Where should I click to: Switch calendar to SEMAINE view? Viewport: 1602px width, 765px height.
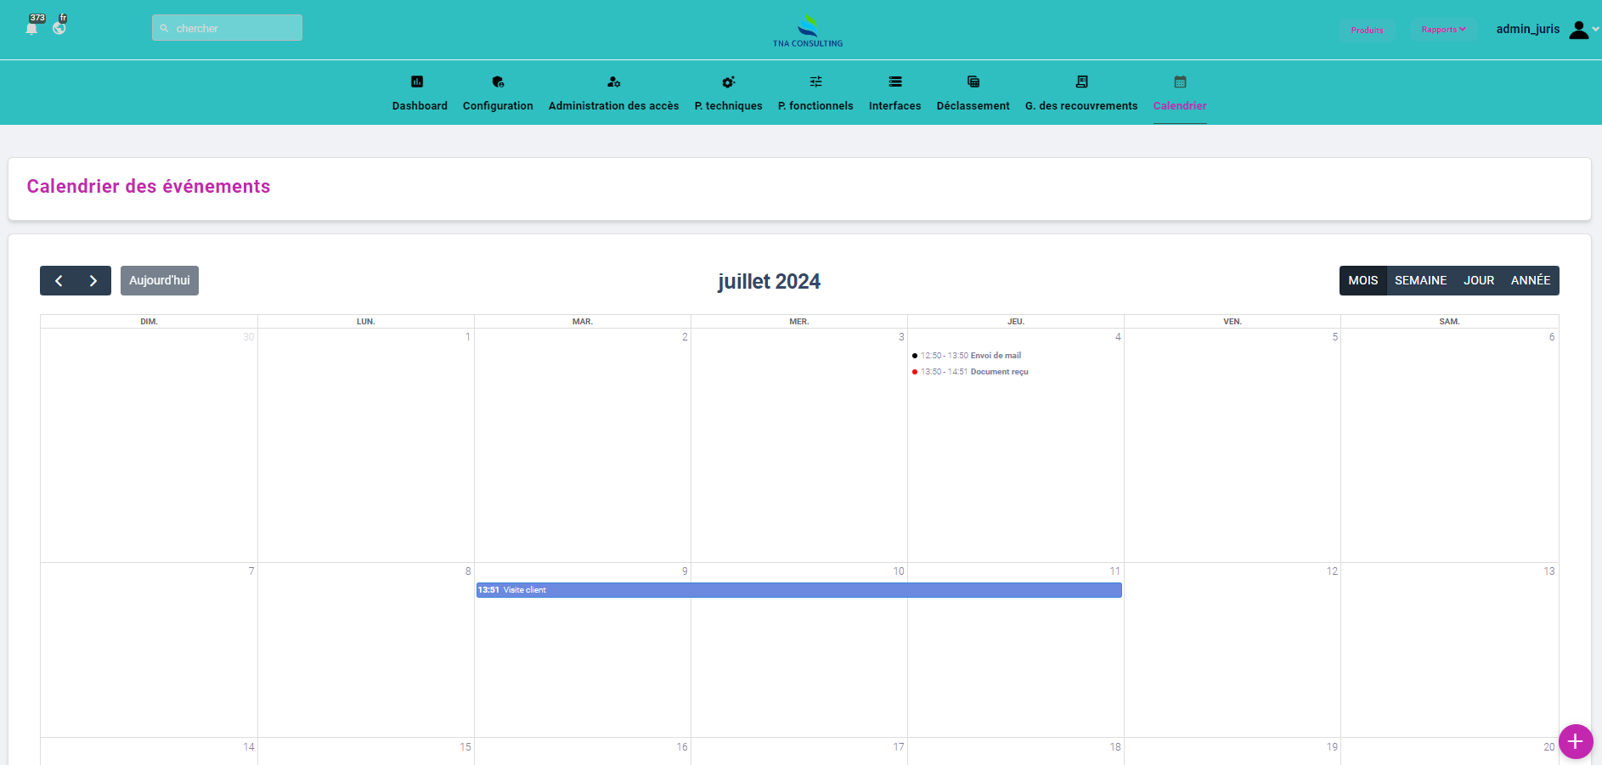coord(1420,280)
